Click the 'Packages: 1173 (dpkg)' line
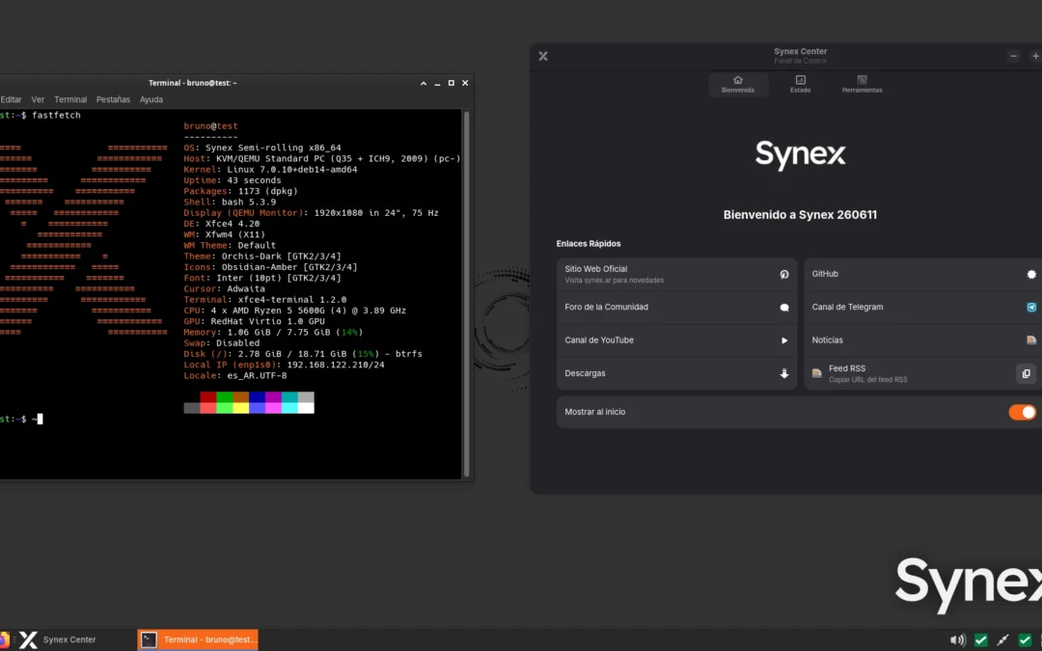This screenshot has height=651, width=1042. (x=240, y=191)
